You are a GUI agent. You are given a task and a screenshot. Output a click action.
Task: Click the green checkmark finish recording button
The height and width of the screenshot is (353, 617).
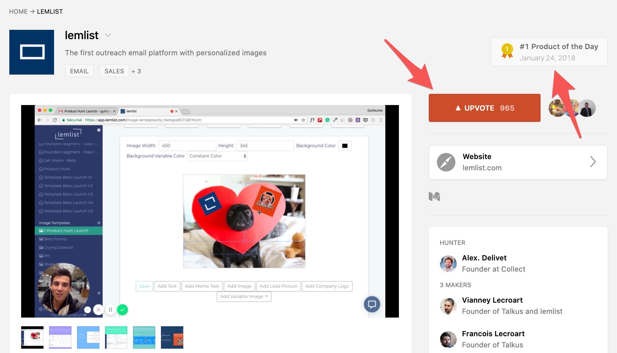pos(122,309)
